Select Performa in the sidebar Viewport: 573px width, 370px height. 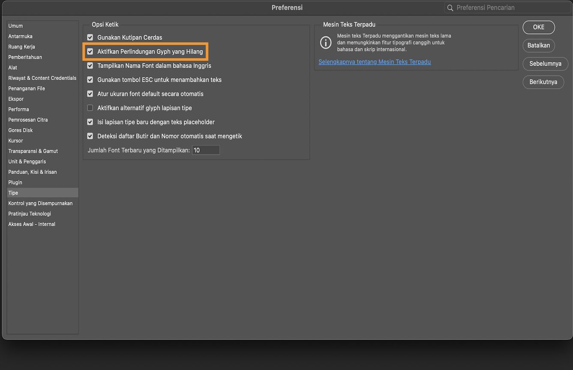pyautogui.click(x=19, y=109)
